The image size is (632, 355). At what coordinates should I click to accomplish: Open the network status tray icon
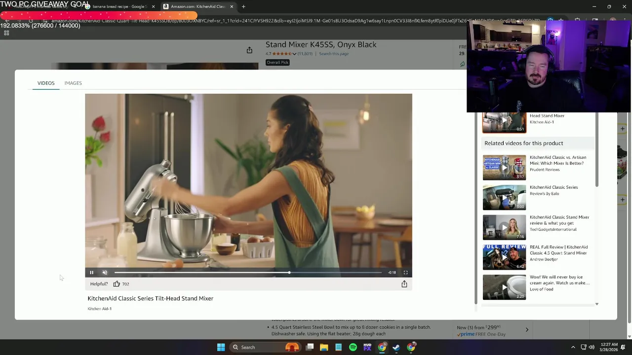tap(584, 347)
